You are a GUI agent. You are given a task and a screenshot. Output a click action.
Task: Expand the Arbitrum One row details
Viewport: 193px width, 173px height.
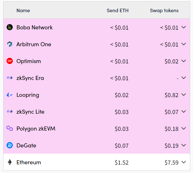184,44
